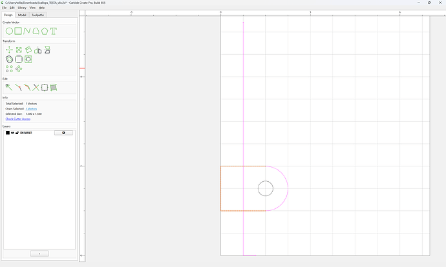Image resolution: width=446 pixels, height=267 pixels.
Task: Click the square outline Edit icon
Action: [x=45, y=88]
